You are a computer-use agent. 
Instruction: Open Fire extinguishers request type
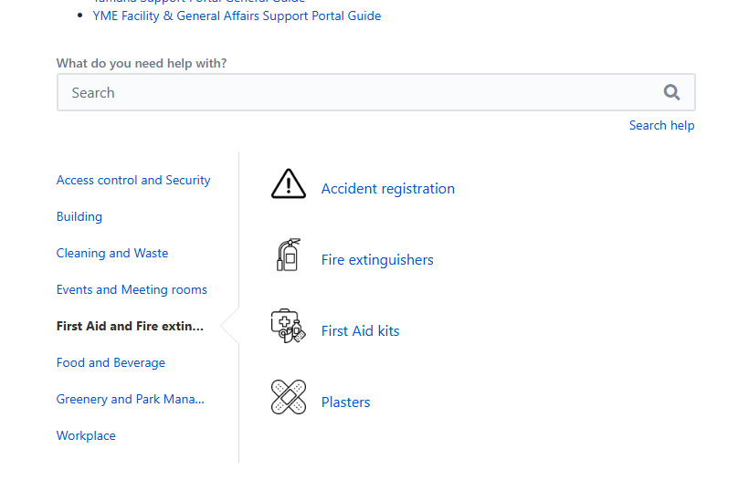(377, 259)
